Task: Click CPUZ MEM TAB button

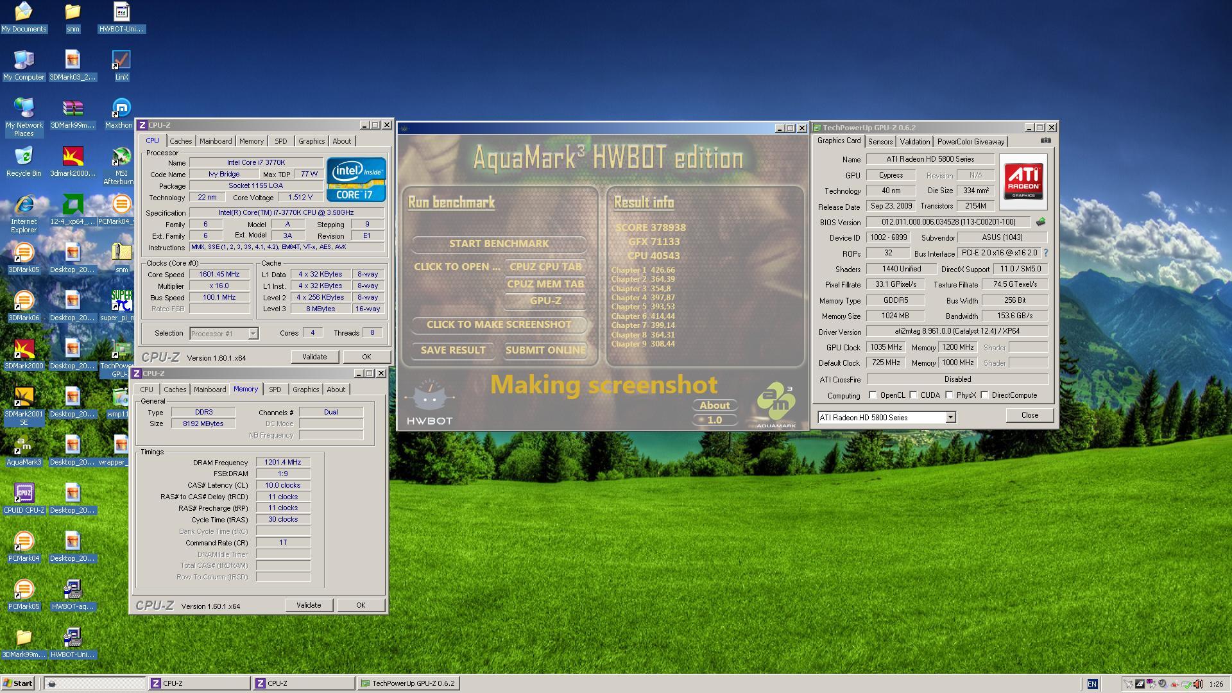Action: point(545,284)
